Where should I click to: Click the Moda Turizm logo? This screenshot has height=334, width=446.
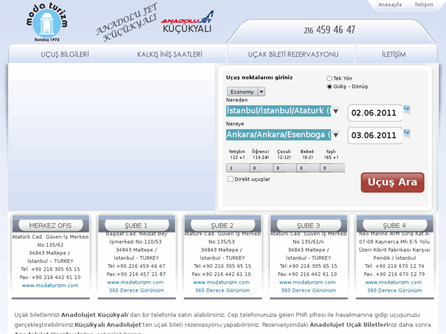pyautogui.click(x=47, y=22)
